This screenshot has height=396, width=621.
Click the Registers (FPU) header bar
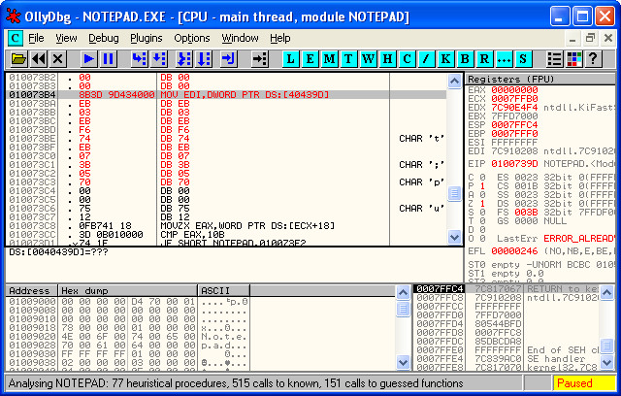[x=540, y=80]
